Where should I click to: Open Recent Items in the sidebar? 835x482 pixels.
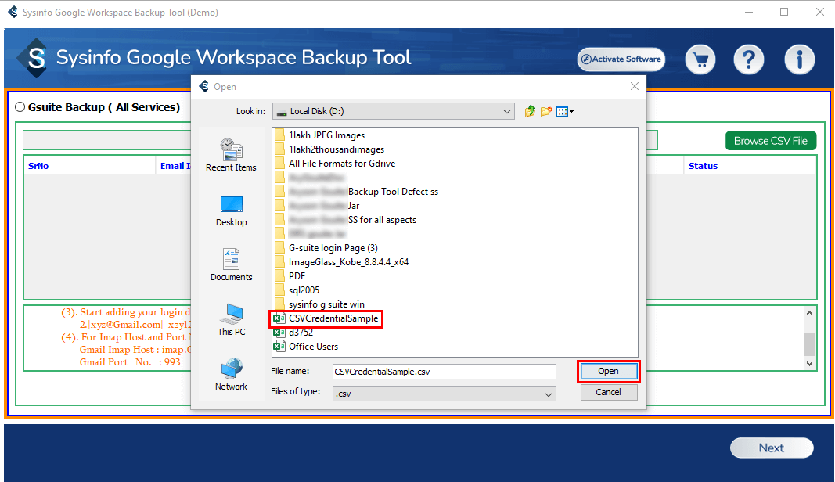(231, 155)
